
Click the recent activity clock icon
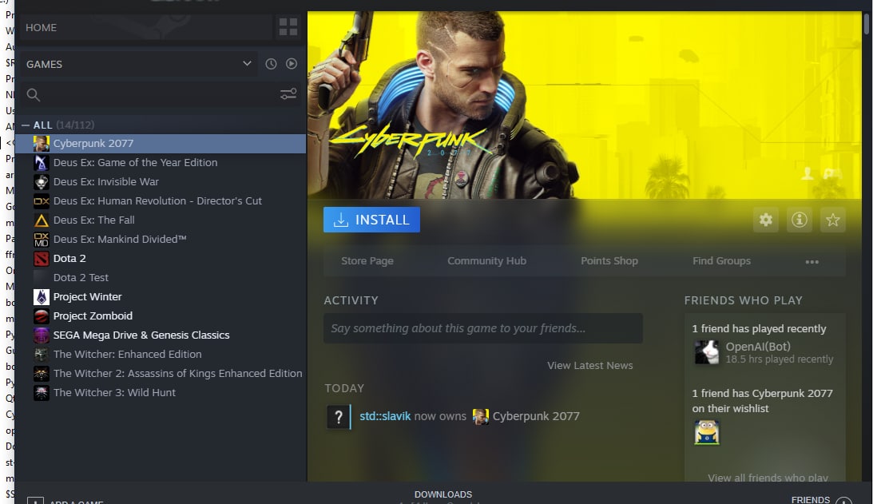click(271, 64)
